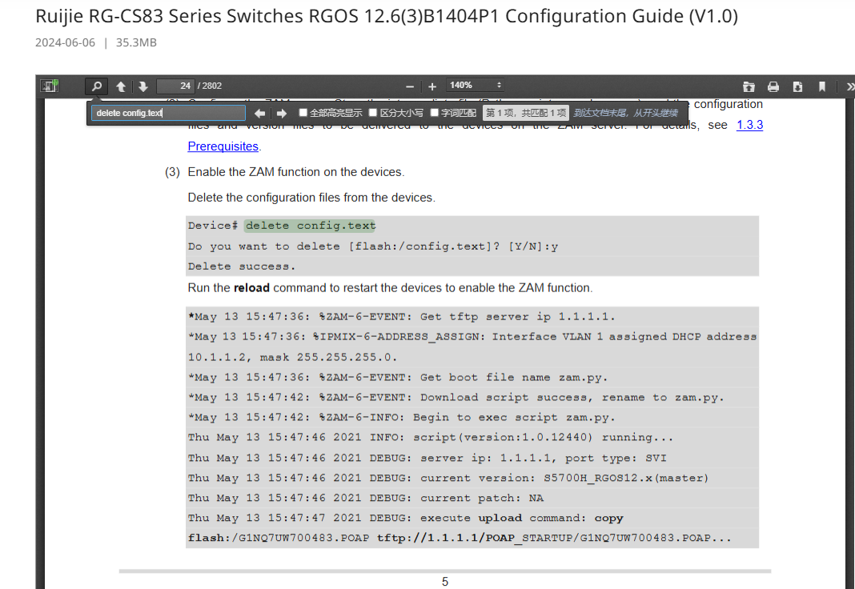This screenshot has width=855, height=589.
Task: Enable 全部高亮显示 highlight all checkbox
Action: 303,112
